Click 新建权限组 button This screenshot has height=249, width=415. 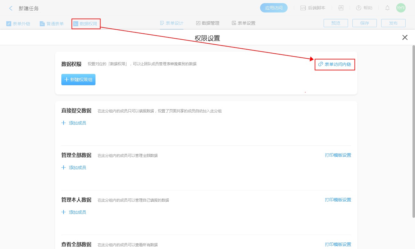tap(78, 80)
